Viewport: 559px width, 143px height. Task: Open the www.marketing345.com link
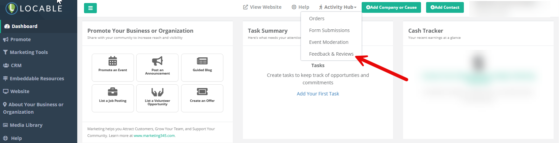154,136
